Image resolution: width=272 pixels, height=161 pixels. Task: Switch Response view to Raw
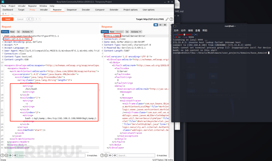(112, 32)
